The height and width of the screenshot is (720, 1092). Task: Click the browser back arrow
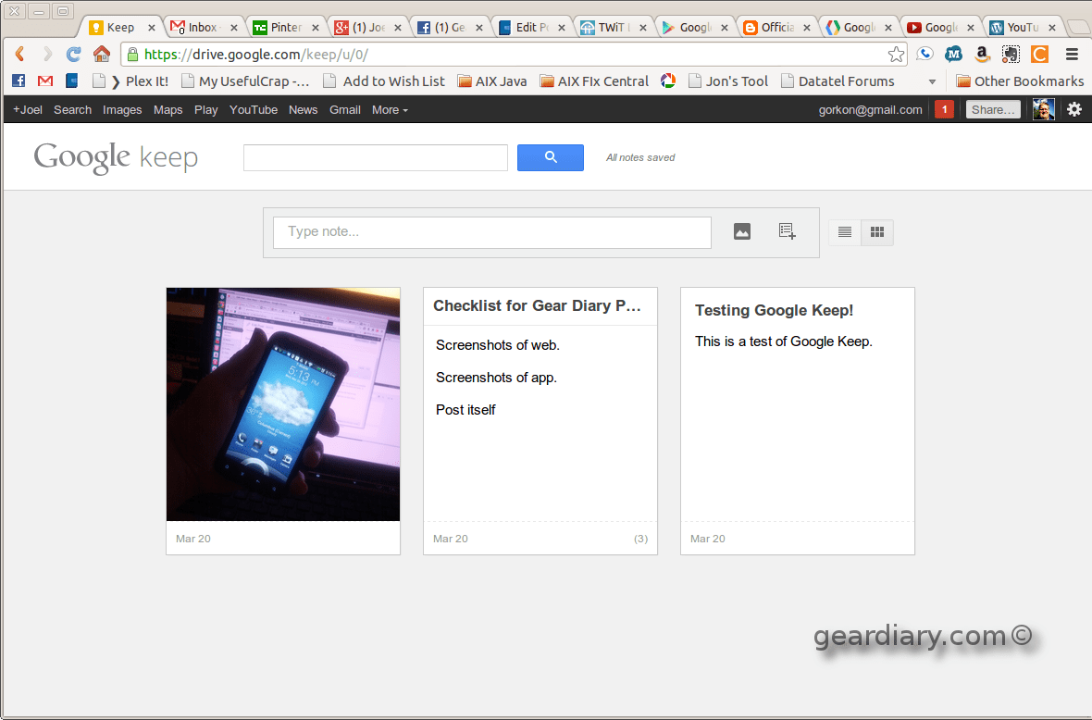pyautogui.click(x=20, y=55)
